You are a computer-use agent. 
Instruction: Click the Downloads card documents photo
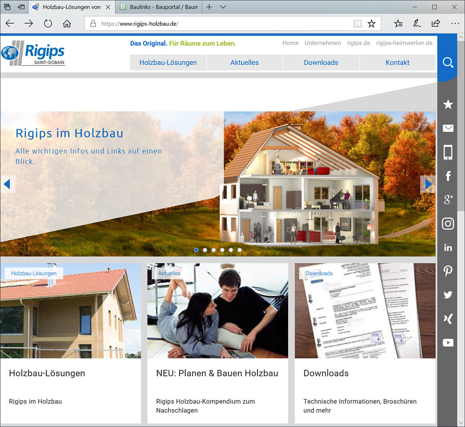[365, 311]
